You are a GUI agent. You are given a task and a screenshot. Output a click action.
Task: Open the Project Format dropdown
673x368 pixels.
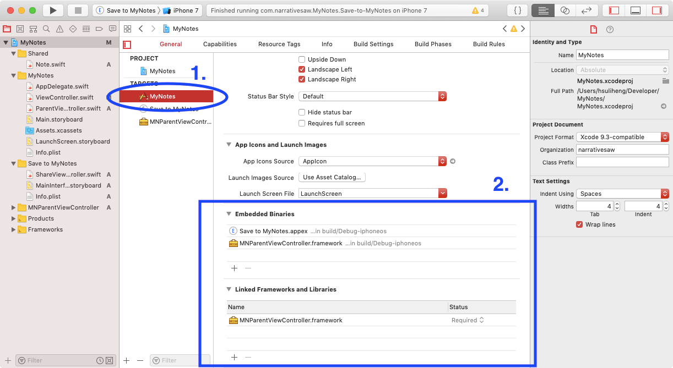click(622, 137)
